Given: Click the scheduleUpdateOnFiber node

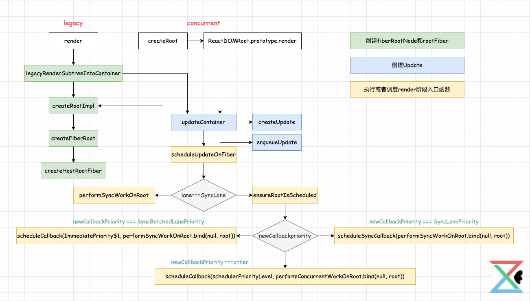Looking at the screenshot, I should coord(204,155).
